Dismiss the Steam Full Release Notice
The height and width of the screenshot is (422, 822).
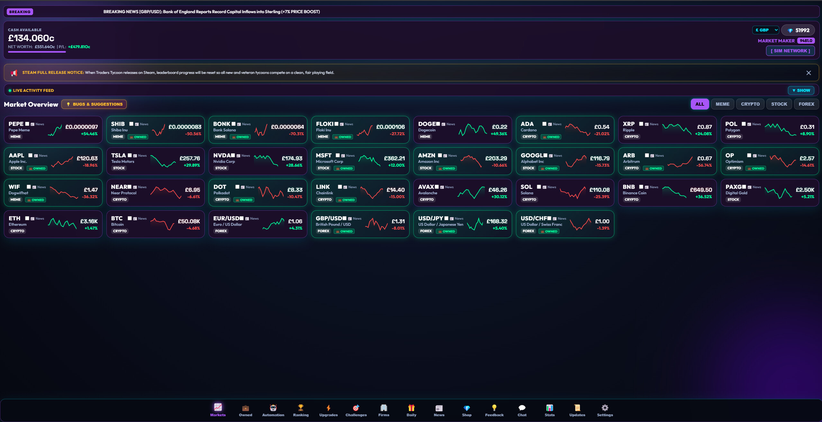point(808,73)
